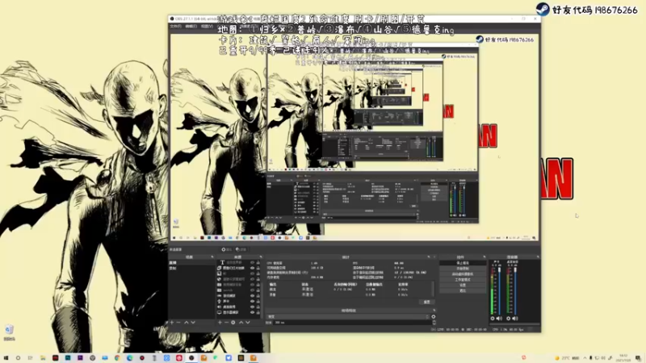Click Reset button in Stats panel
The width and height of the screenshot is (646, 363).
point(427,302)
